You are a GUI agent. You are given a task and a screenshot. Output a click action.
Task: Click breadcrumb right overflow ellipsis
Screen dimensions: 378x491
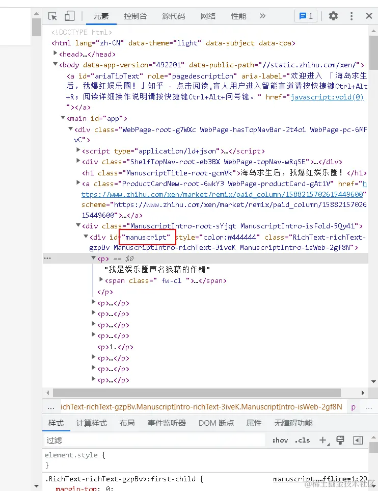[369, 407]
